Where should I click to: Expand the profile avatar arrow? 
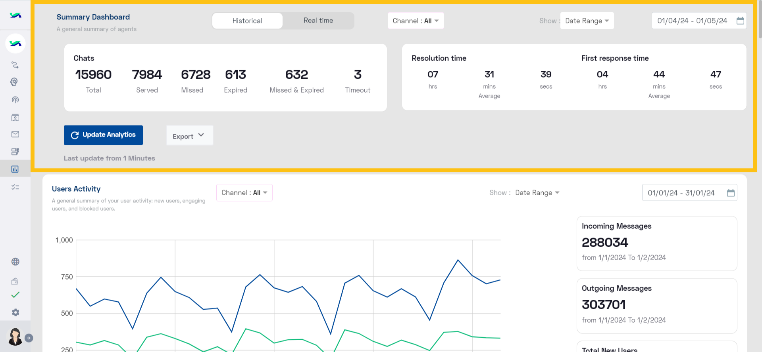point(29,338)
